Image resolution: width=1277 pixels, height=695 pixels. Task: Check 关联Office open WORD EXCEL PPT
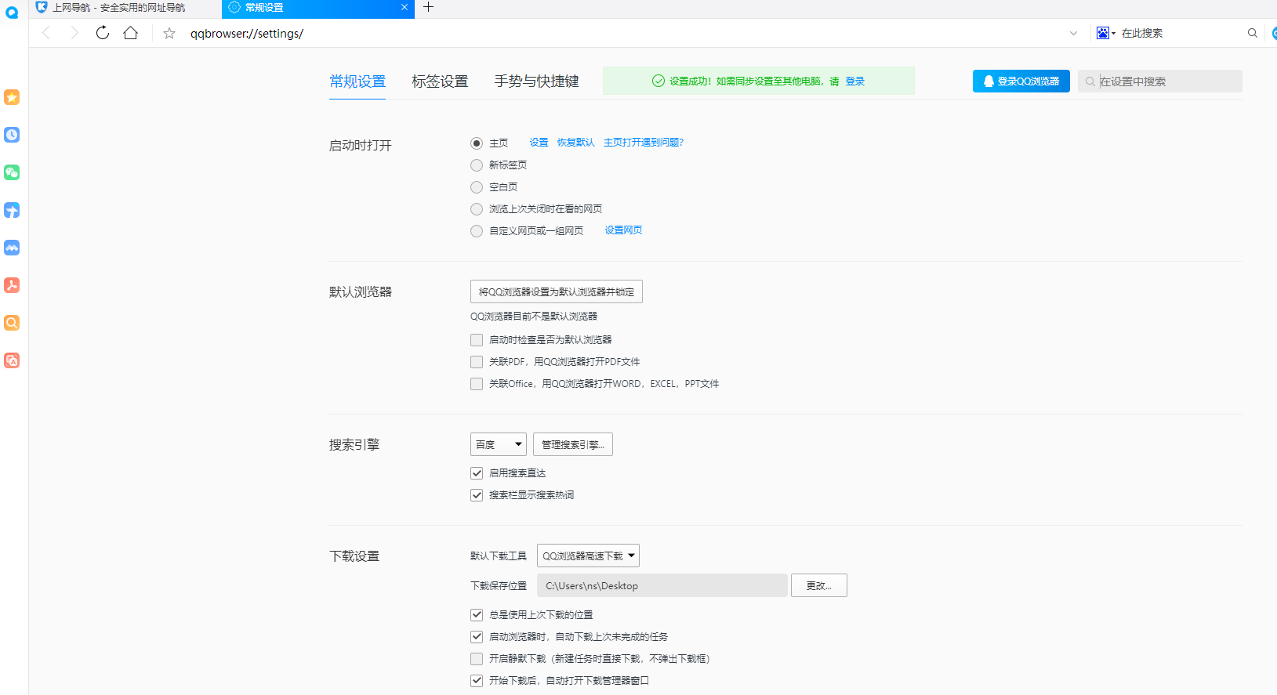477,384
